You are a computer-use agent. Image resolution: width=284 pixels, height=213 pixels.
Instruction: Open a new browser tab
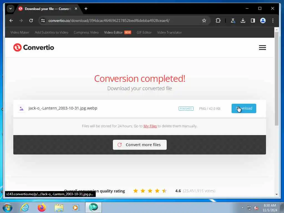click(86, 9)
